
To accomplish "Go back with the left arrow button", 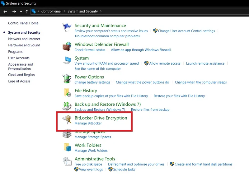I will (5, 12).
